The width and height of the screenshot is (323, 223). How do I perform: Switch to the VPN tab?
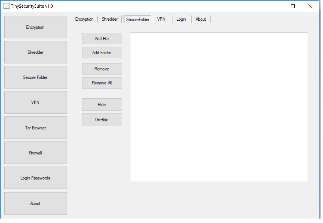coord(161,19)
